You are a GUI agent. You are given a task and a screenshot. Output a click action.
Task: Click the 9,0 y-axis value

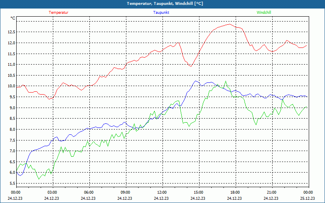click(x=12, y=108)
